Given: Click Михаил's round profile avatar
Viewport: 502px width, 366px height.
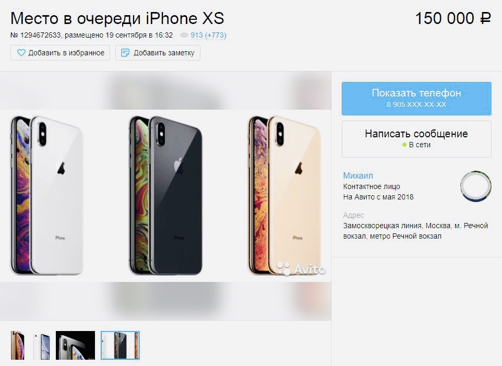Looking at the screenshot, I should pyautogui.click(x=475, y=186).
